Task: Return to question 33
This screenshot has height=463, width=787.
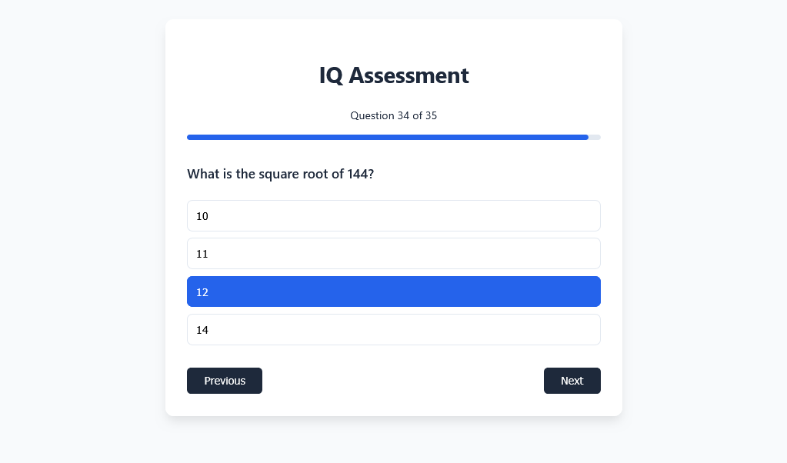Action: click(225, 381)
